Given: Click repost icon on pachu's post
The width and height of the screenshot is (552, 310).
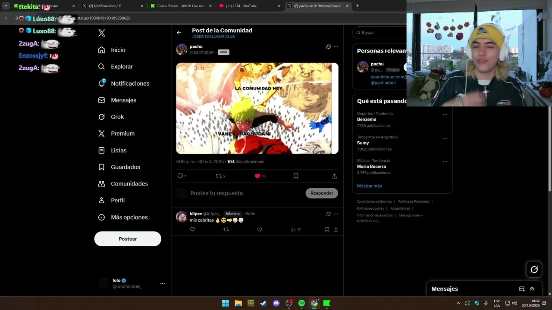Looking at the screenshot, I should [219, 176].
